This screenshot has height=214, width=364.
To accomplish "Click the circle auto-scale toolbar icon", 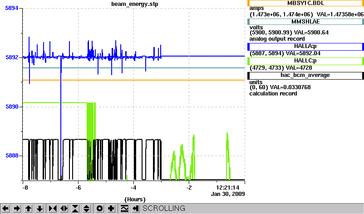I will pos(99,209).
